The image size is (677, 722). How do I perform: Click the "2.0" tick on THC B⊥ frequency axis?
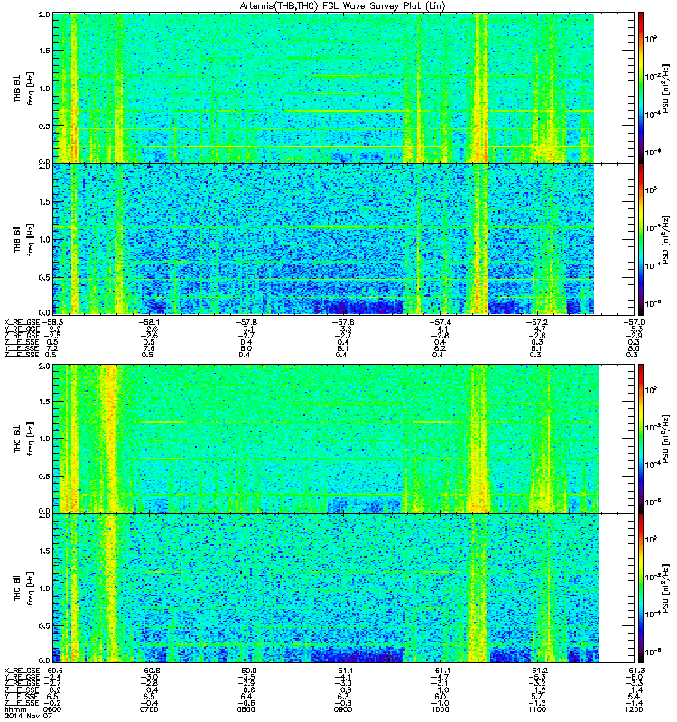(x=44, y=366)
